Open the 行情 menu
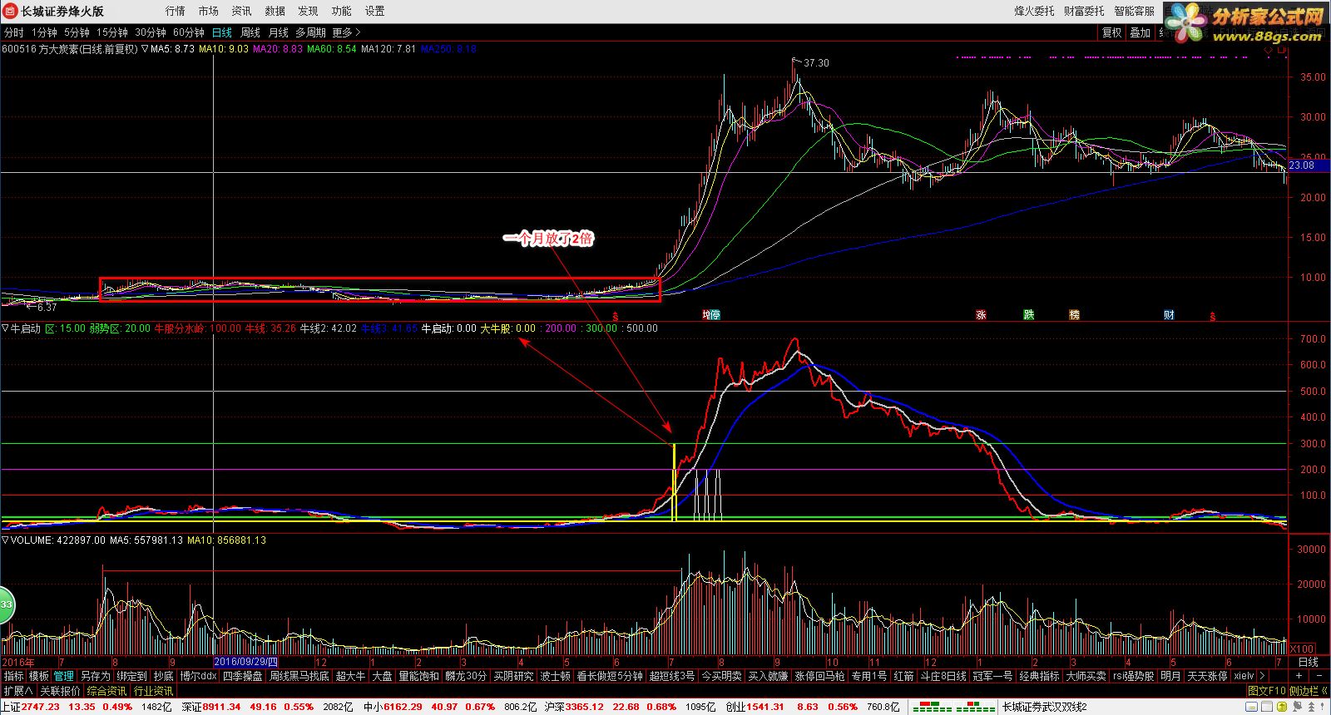Viewport: 1331px width, 715px height. (175, 11)
